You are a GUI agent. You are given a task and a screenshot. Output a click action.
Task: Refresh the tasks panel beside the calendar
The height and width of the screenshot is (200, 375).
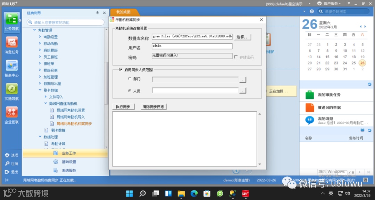369,84
